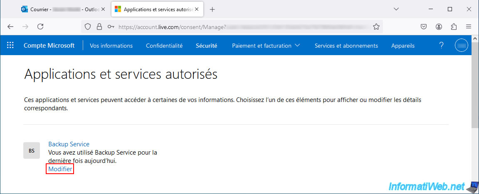
Task: Go to Appareils
Action: coord(403,46)
